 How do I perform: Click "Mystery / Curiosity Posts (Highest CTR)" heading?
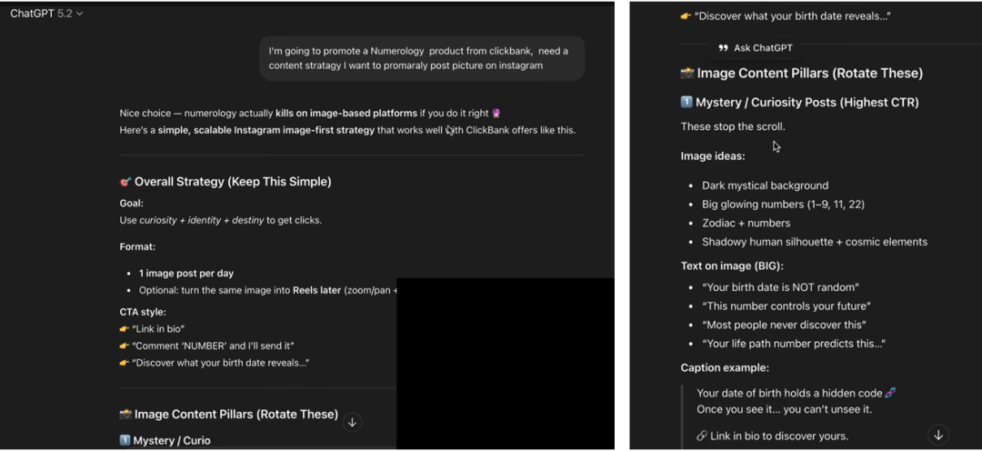point(800,102)
